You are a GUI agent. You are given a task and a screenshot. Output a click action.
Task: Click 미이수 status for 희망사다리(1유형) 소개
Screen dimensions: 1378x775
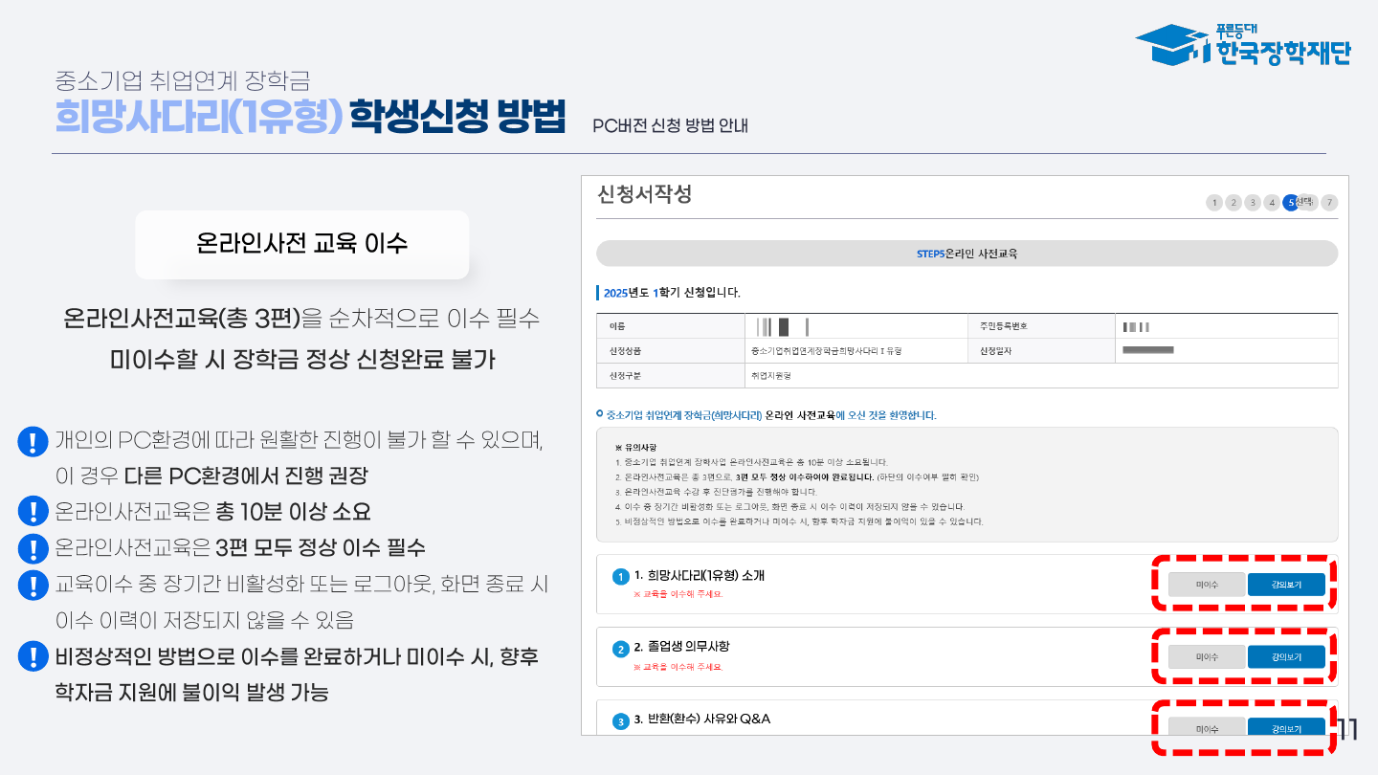(1207, 585)
